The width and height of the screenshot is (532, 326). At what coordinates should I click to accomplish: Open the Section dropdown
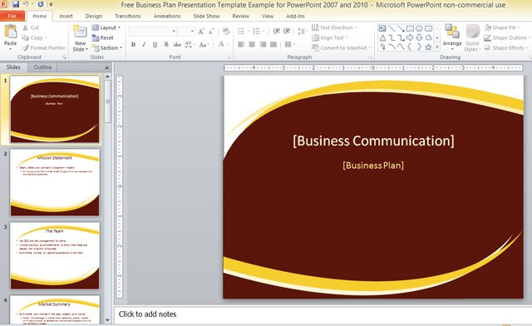pos(107,48)
